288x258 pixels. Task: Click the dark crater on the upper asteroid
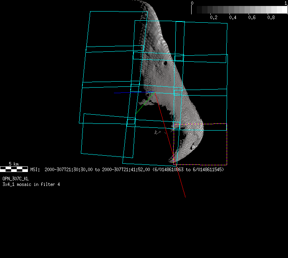tap(165, 63)
